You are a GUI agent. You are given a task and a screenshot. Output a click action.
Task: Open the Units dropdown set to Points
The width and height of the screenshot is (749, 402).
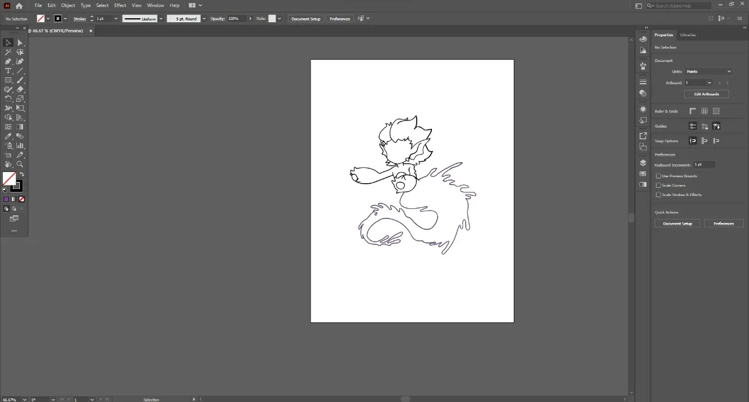tap(709, 71)
